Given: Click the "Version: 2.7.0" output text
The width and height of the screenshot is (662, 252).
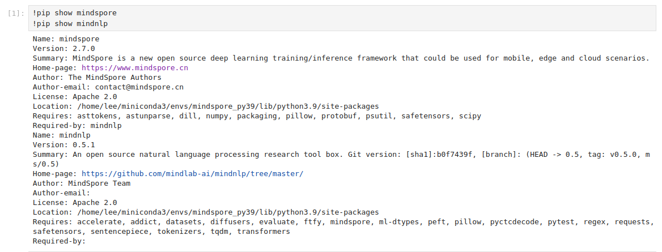Looking at the screenshot, I should point(63,49).
